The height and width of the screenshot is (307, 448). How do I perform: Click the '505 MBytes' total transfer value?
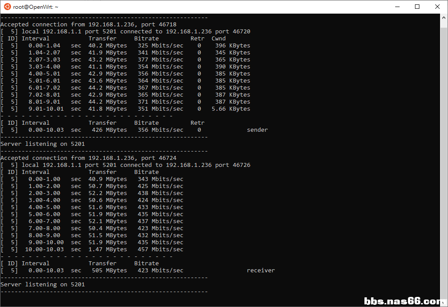coord(109,271)
